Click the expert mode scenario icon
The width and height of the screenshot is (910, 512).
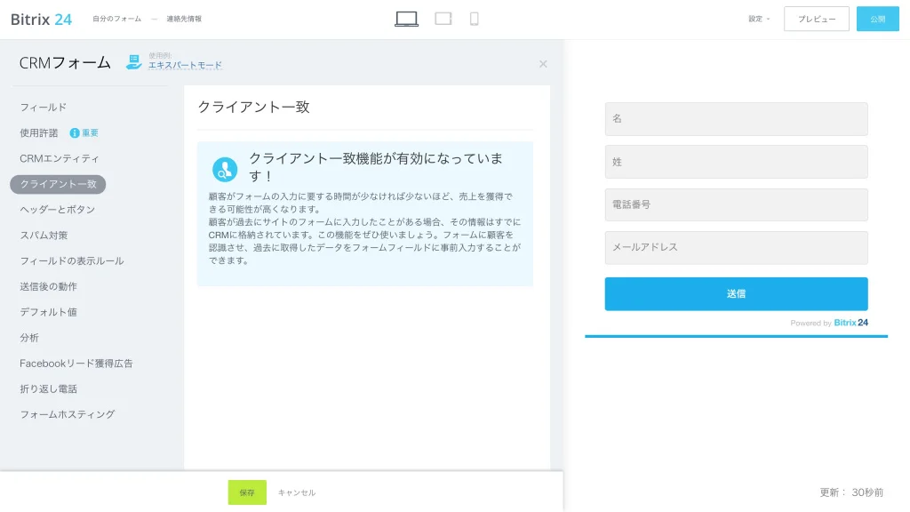[134, 61]
